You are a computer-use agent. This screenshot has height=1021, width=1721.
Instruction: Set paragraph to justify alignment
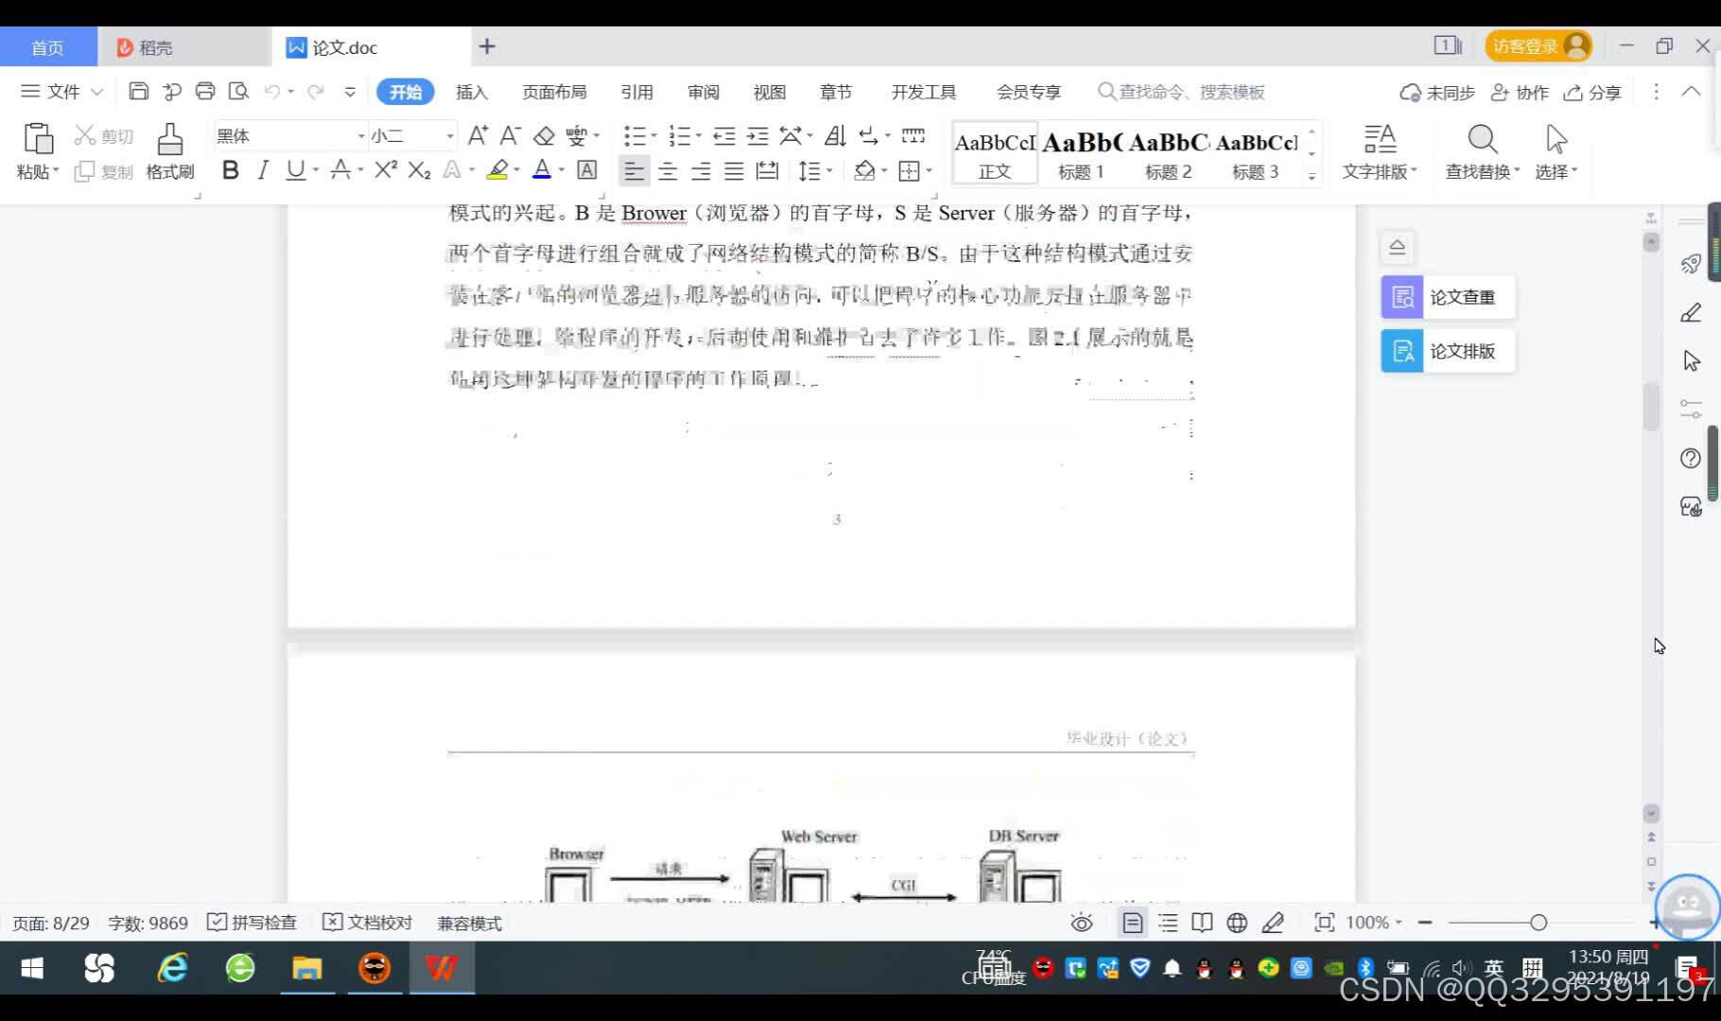(734, 171)
